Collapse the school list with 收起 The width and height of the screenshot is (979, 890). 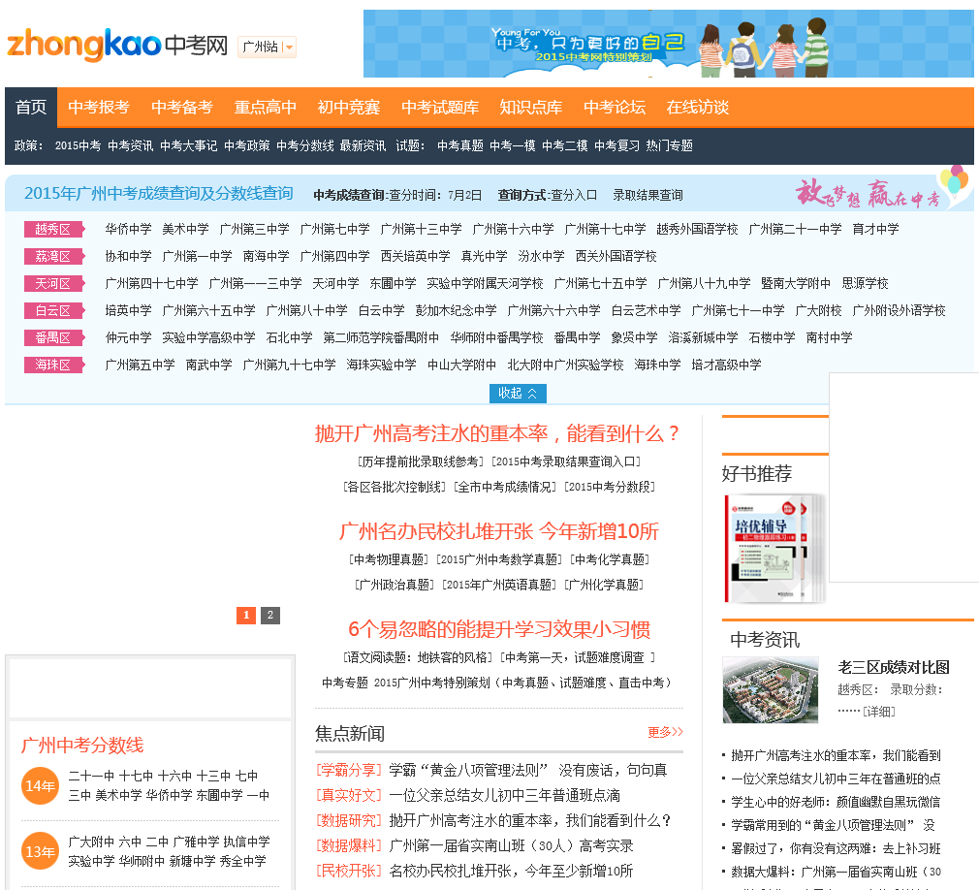[x=518, y=394]
